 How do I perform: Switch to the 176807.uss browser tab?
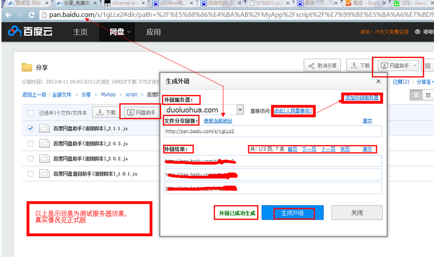click(x=269, y=3)
